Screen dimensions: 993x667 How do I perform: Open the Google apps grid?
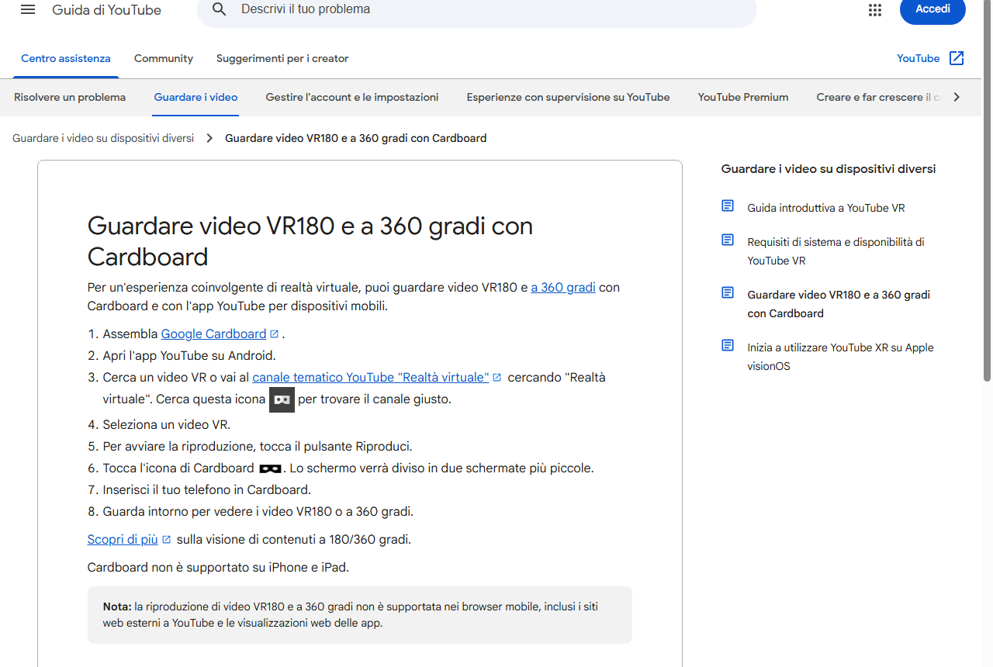click(875, 10)
